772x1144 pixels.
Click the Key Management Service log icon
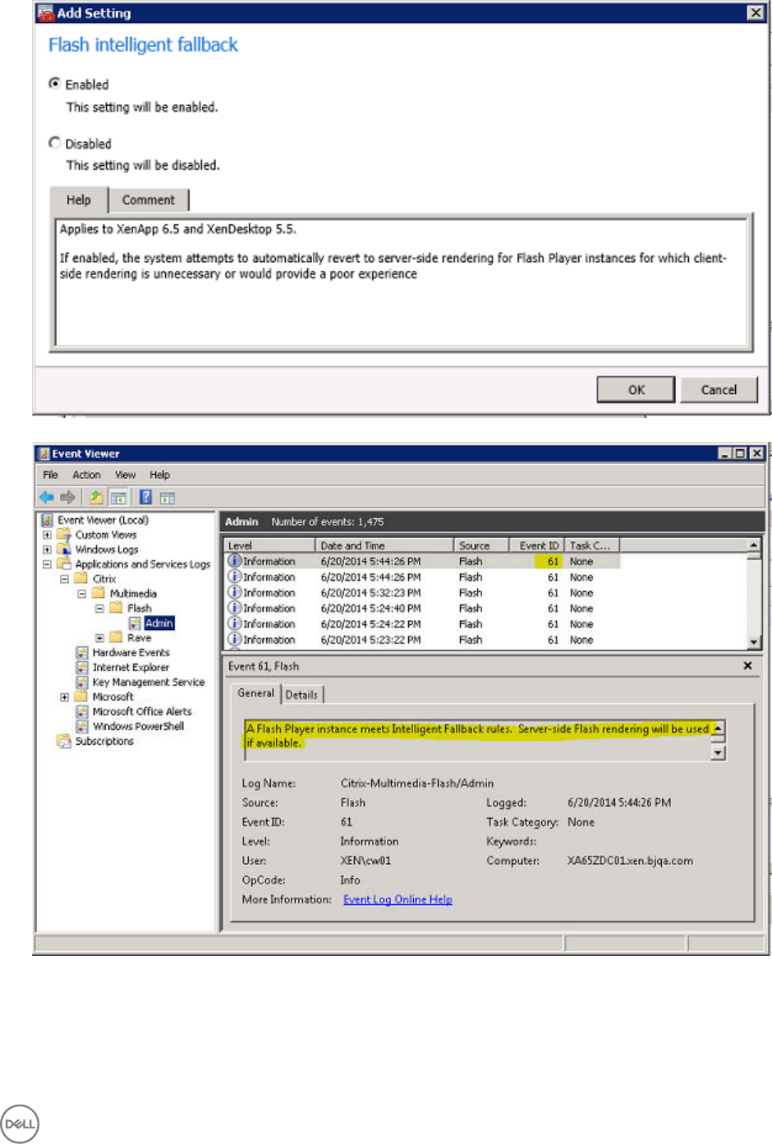82,682
